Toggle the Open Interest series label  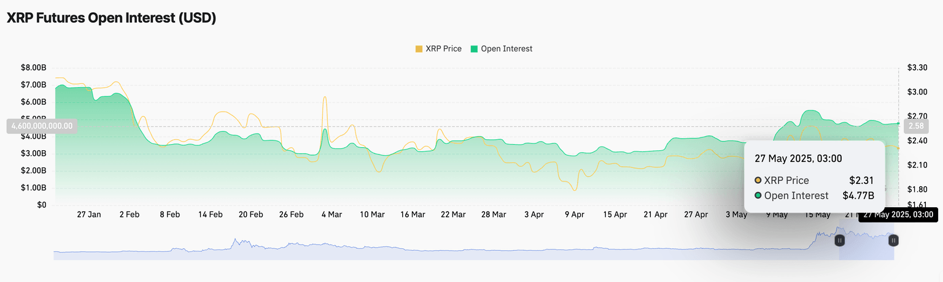[x=506, y=49]
